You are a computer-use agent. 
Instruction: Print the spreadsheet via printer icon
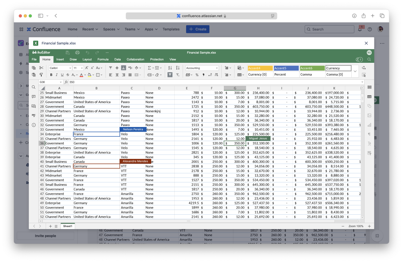click(78, 52)
